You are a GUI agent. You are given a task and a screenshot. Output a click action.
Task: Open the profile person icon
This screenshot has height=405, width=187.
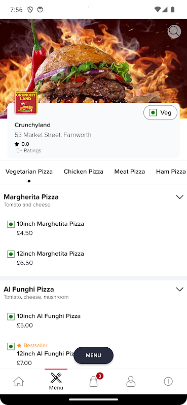(x=131, y=381)
